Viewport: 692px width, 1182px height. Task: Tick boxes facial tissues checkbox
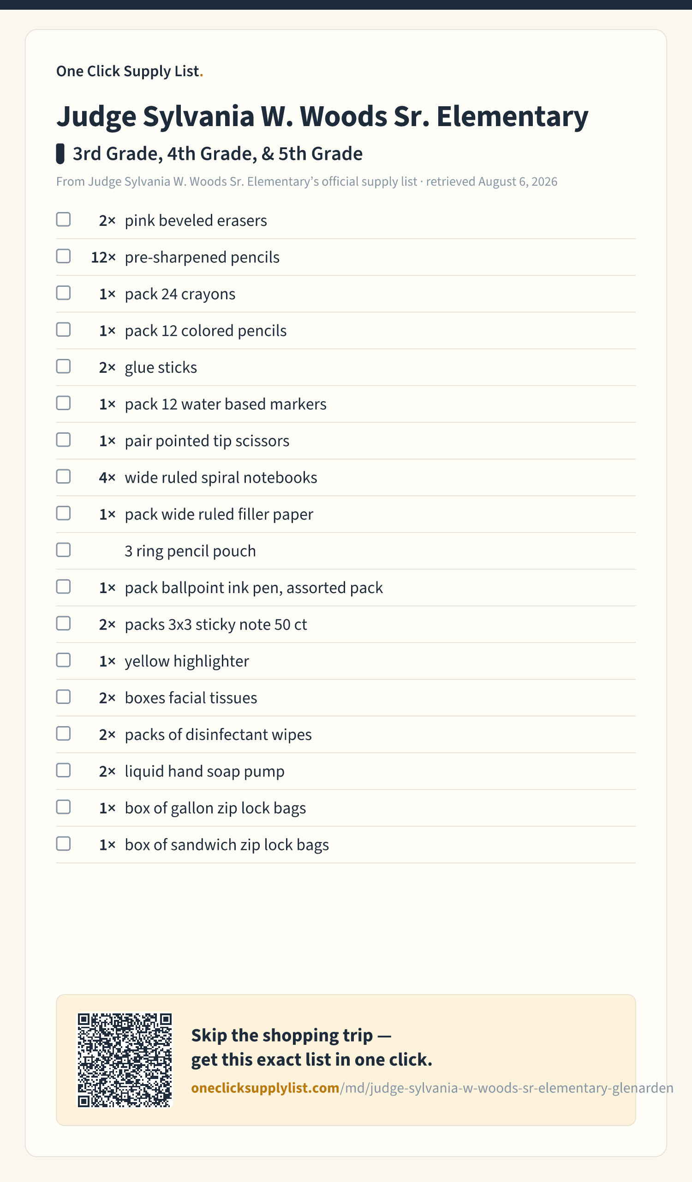63,697
